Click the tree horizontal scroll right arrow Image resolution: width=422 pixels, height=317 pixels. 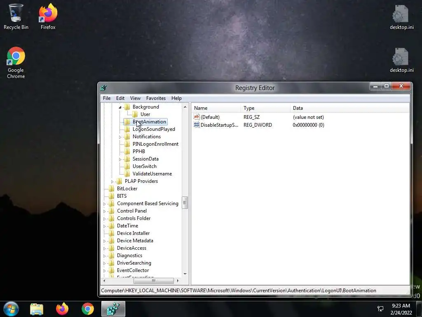(x=178, y=281)
